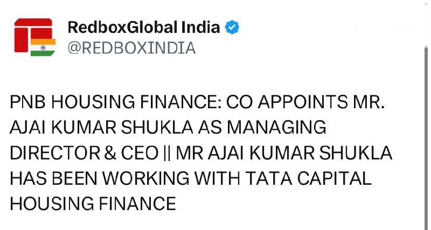
Task: Click the final "HOUSING FINANCE" line
Action: (93, 203)
